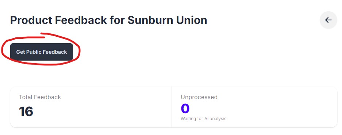342x135 pixels.
Task: Click the word Product in the heading
Action: (31, 20)
